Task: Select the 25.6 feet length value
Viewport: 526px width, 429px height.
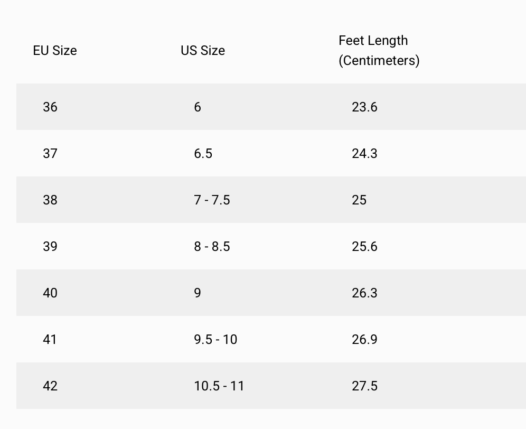Action: (364, 247)
